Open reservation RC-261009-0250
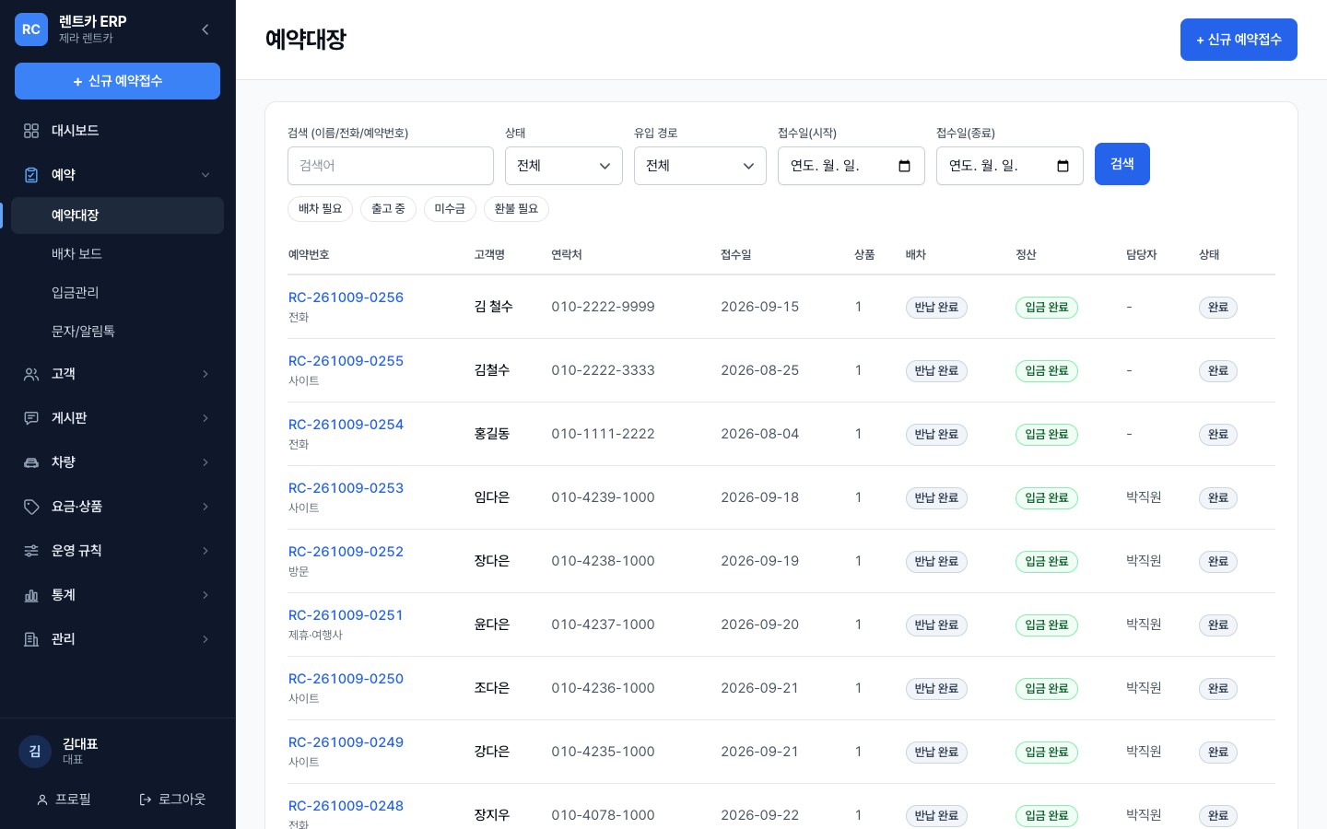 (x=346, y=679)
